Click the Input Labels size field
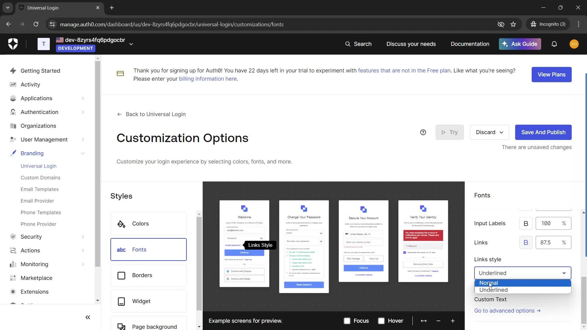Viewport: 587px width, 330px height. pos(553,223)
